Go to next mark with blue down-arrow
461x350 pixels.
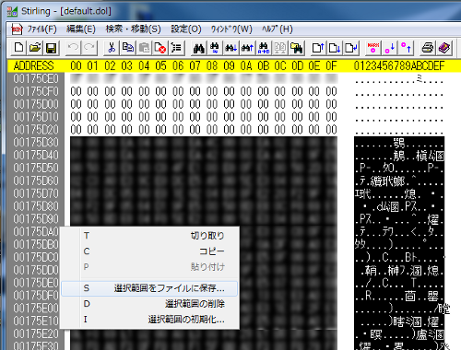click(390, 48)
